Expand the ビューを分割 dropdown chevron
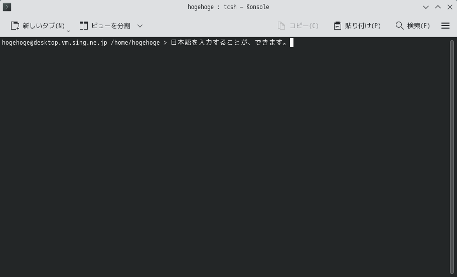 [x=140, y=26]
